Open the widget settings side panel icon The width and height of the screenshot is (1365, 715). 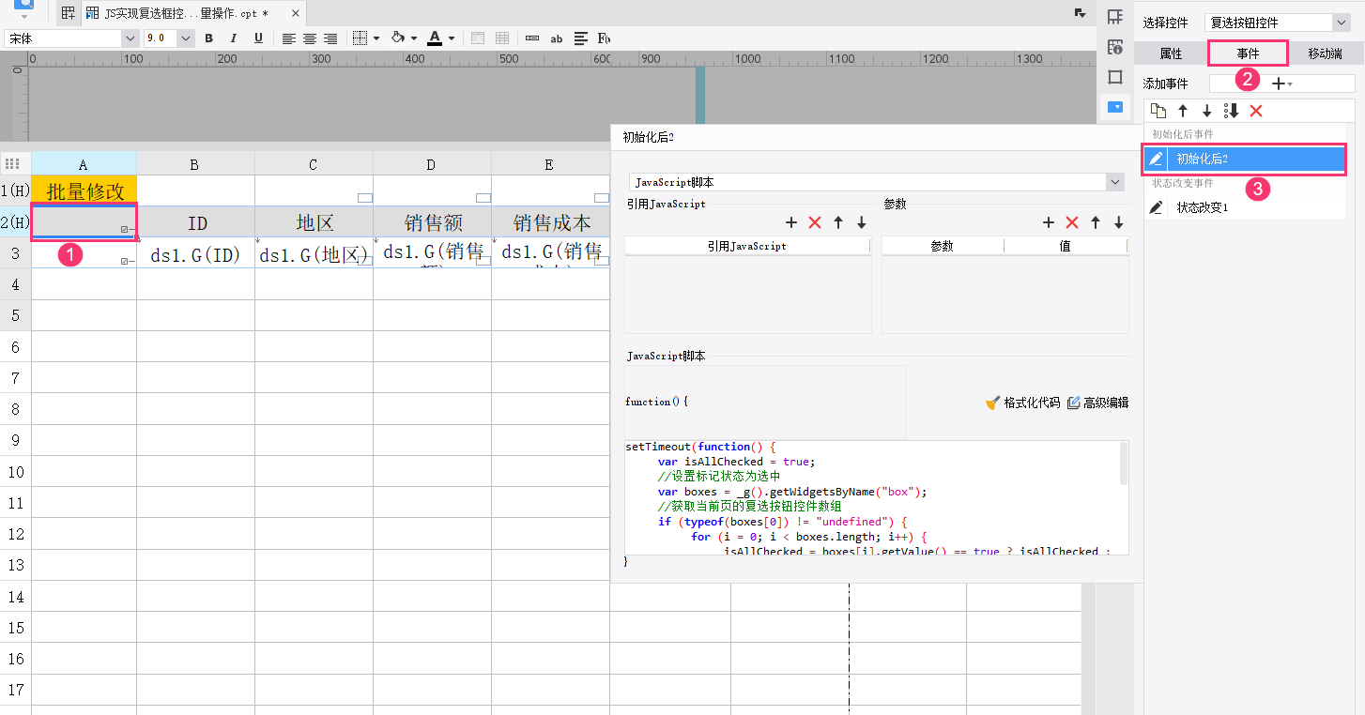(x=1115, y=107)
